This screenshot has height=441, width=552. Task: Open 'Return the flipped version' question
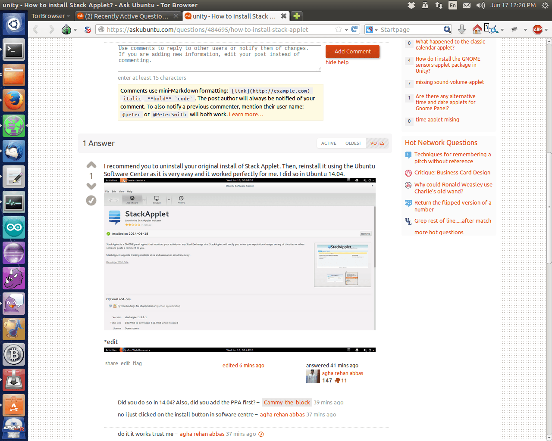click(453, 206)
